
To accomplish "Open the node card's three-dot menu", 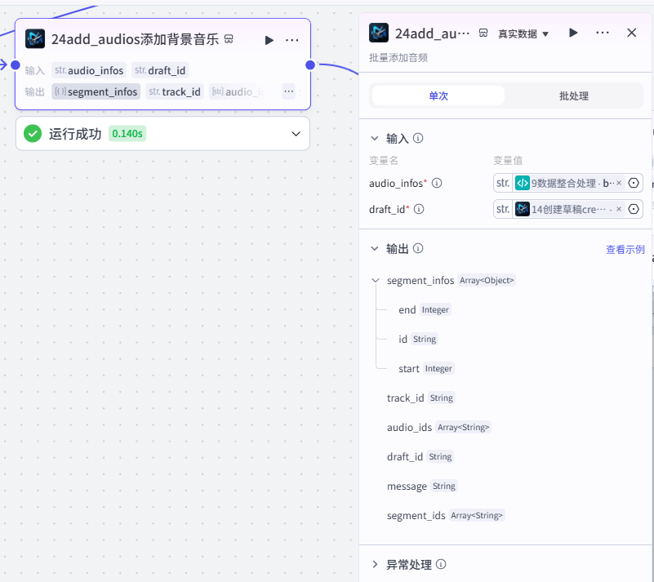I will click(292, 40).
